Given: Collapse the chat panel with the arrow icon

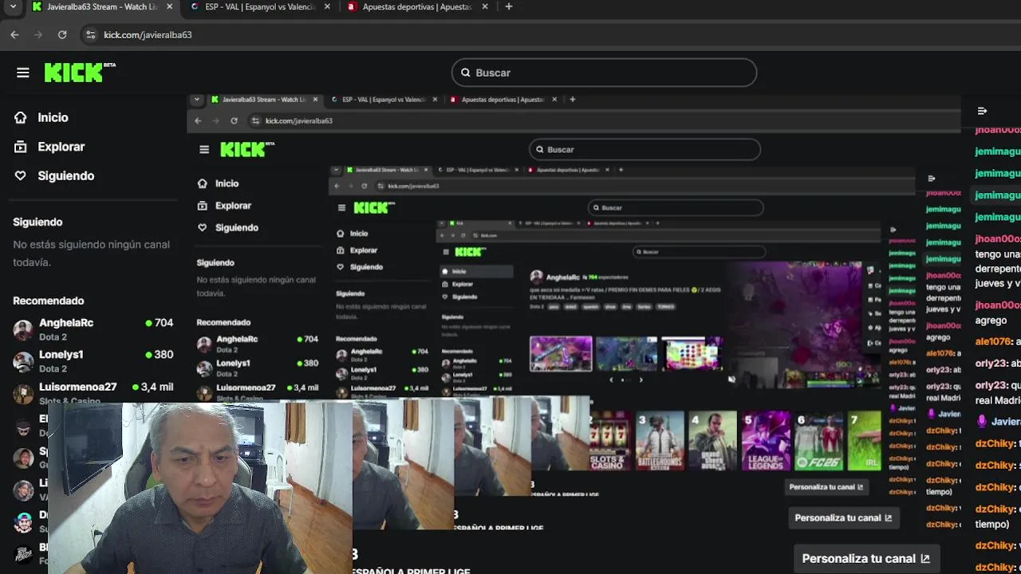Looking at the screenshot, I should 982,111.
